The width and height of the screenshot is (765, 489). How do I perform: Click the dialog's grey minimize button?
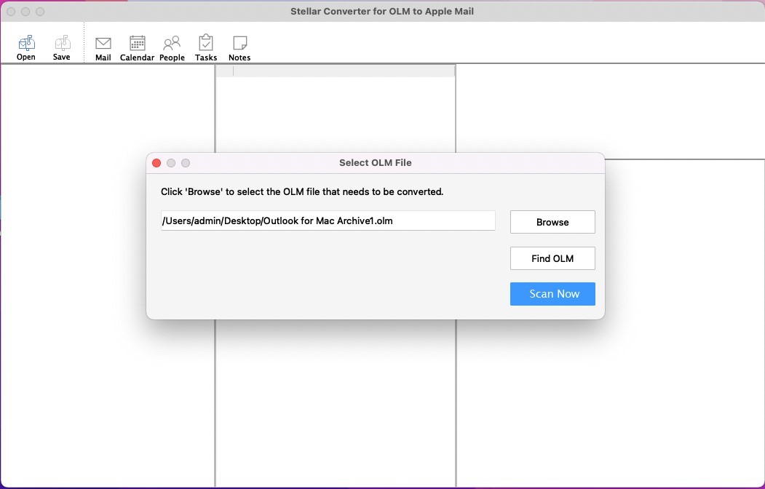171,163
